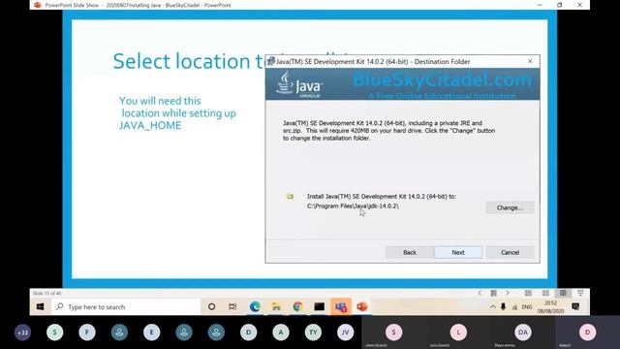Open Microsoft Teams from taskbar
The width and height of the screenshot is (620, 349).
[x=341, y=306]
